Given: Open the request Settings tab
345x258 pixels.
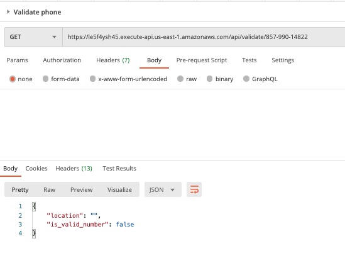Looking at the screenshot, I should click(x=283, y=60).
